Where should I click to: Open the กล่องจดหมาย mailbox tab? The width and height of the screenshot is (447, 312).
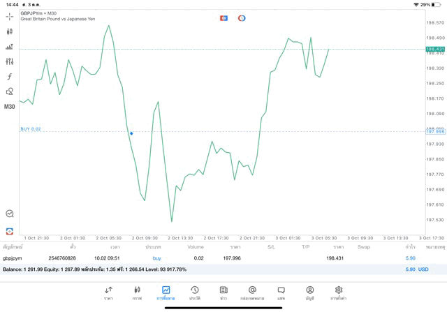pos(252,292)
